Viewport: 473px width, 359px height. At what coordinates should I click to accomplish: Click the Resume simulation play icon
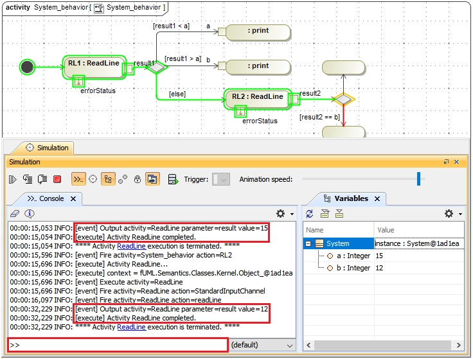[x=13, y=180]
